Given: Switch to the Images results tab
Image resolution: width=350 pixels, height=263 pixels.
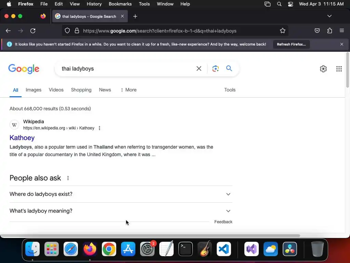Looking at the screenshot, I should (x=33, y=90).
